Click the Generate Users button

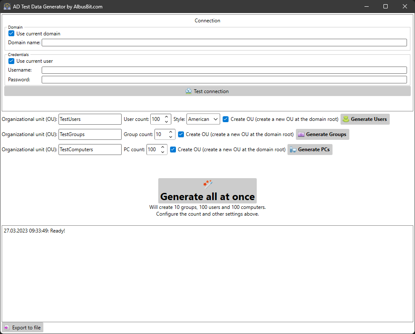pyautogui.click(x=365, y=119)
